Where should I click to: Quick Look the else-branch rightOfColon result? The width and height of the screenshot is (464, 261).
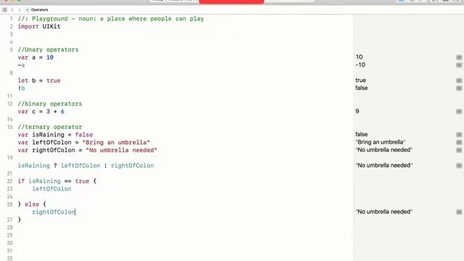point(459,212)
